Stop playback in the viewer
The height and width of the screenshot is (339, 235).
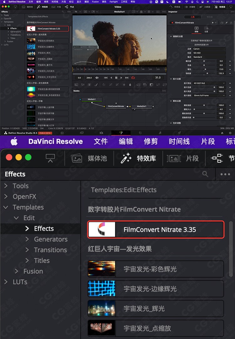coord(116,78)
